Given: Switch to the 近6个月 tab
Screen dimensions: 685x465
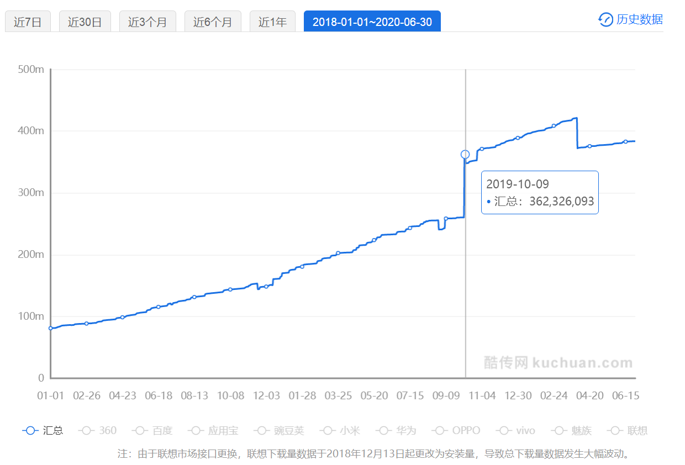Looking at the screenshot, I should click(x=213, y=22).
